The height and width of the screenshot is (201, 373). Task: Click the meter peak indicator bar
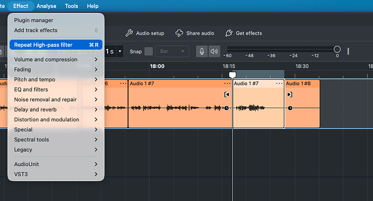[x=348, y=51]
